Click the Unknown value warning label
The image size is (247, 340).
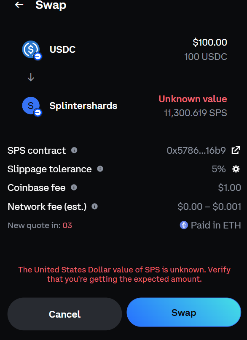click(x=193, y=99)
